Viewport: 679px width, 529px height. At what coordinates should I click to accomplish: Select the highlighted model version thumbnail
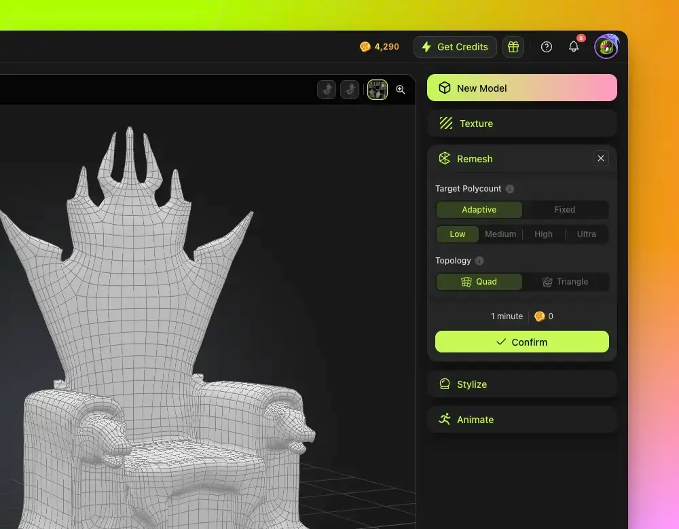coord(377,89)
